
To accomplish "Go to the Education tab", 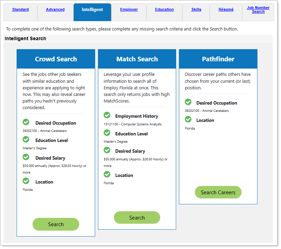I will click(x=164, y=10).
